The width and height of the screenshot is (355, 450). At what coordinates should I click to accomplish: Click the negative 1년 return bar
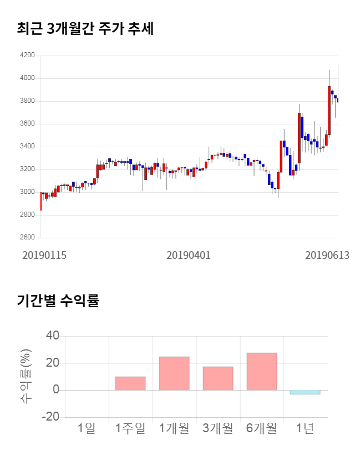pyautogui.click(x=305, y=392)
